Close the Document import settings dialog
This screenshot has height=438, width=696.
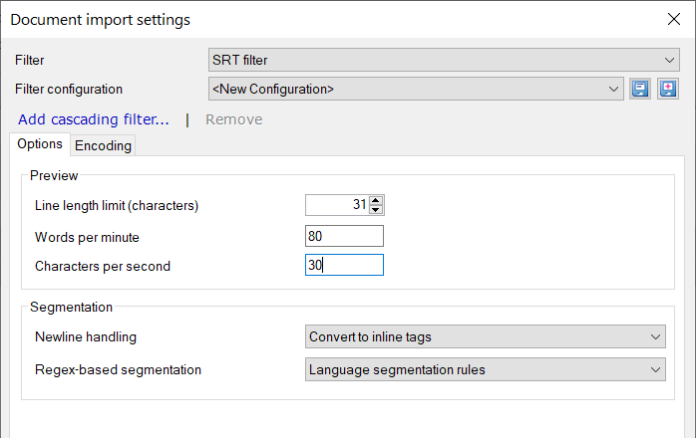(673, 19)
